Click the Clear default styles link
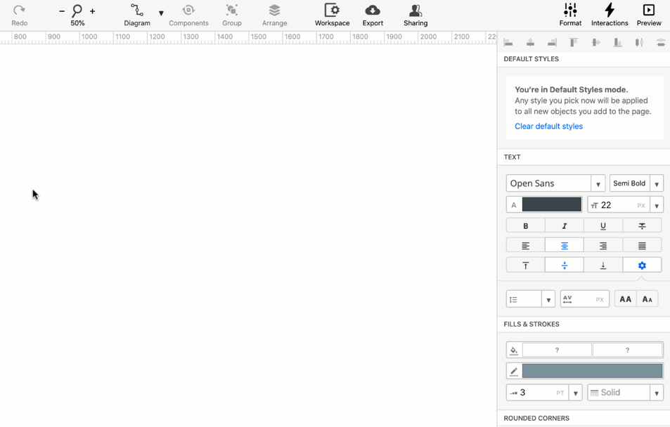Viewport: 670px width, 427px height. tap(548, 126)
